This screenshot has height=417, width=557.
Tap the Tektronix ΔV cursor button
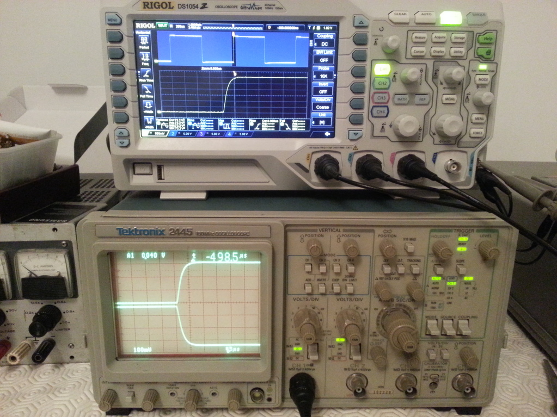point(387,270)
